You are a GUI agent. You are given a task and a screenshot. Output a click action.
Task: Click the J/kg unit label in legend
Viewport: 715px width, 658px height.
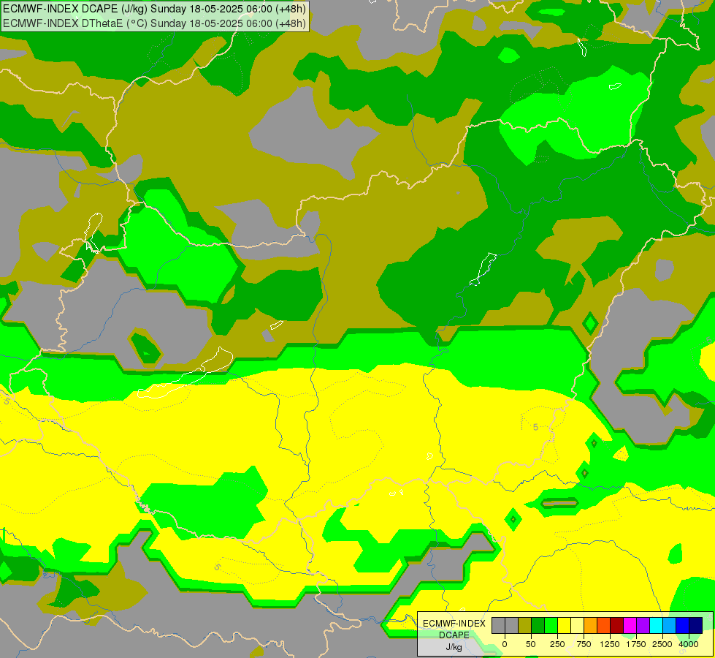coord(454,648)
